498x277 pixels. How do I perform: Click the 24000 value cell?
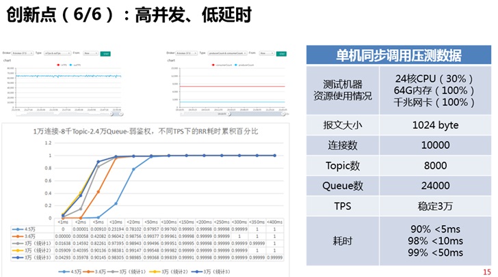(x=436, y=186)
